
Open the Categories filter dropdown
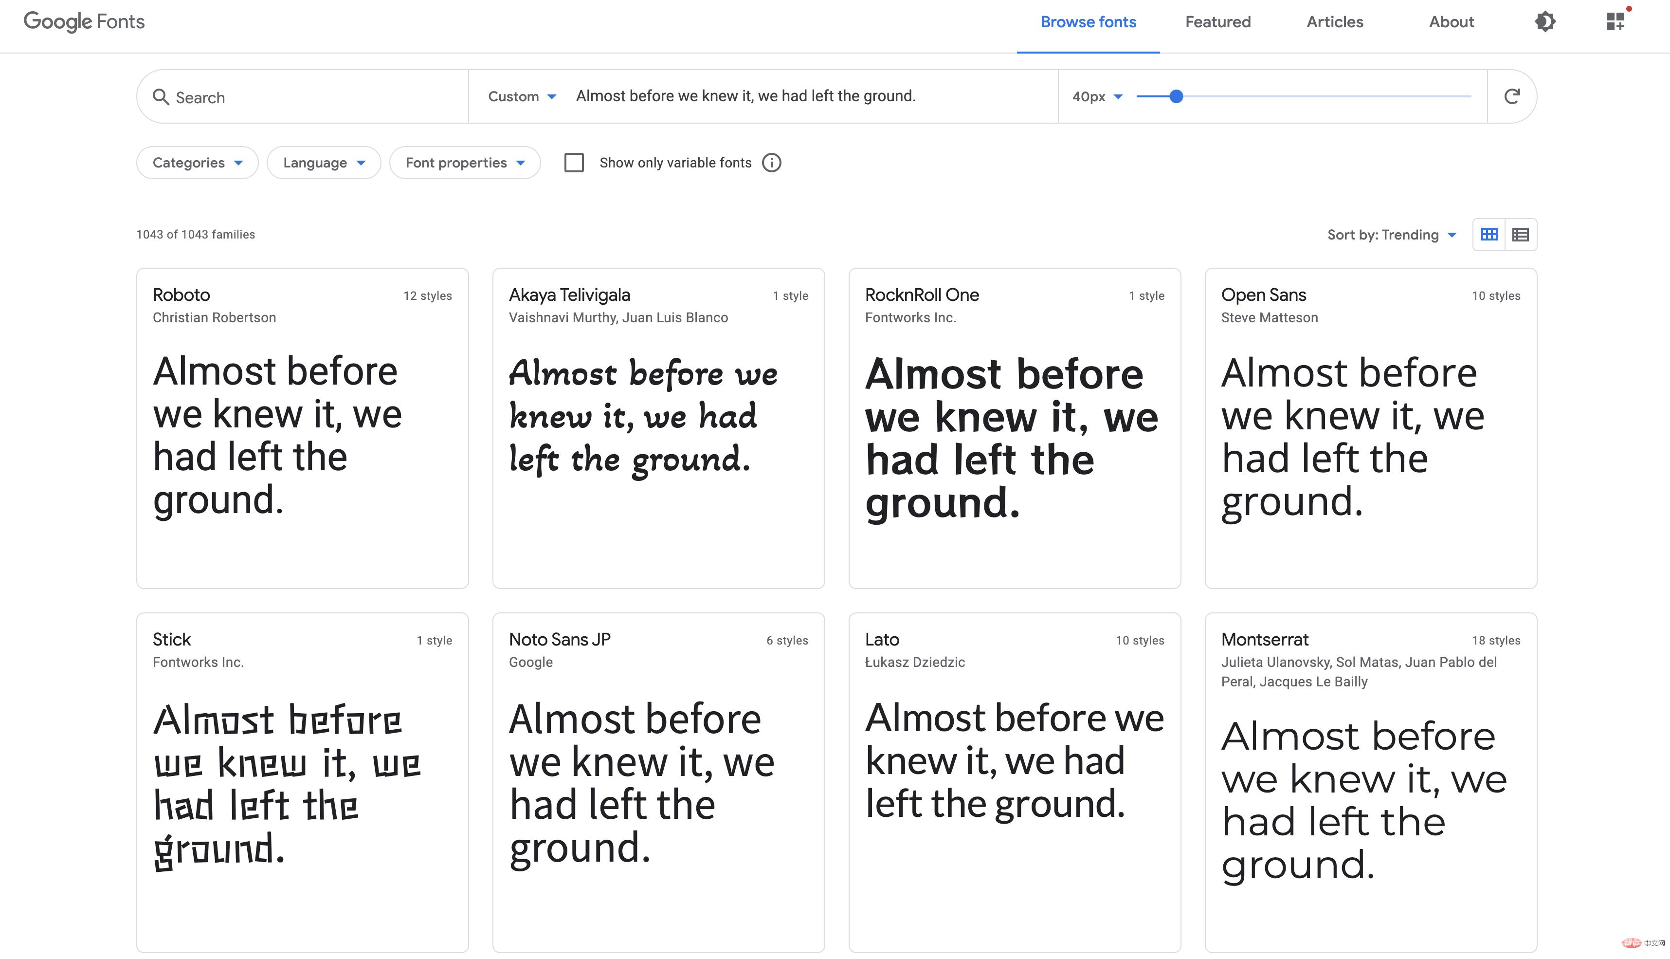click(x=198, y=163)
